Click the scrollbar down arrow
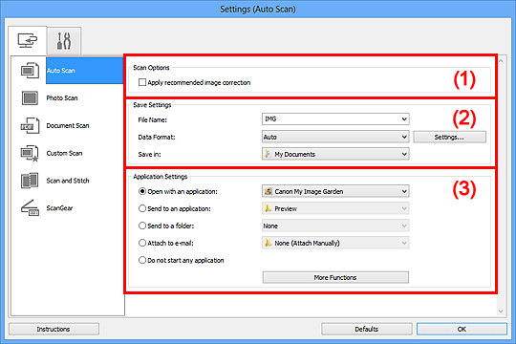Image resolution: width=516 pixels, height=344 pixels. tap(501, 312)
